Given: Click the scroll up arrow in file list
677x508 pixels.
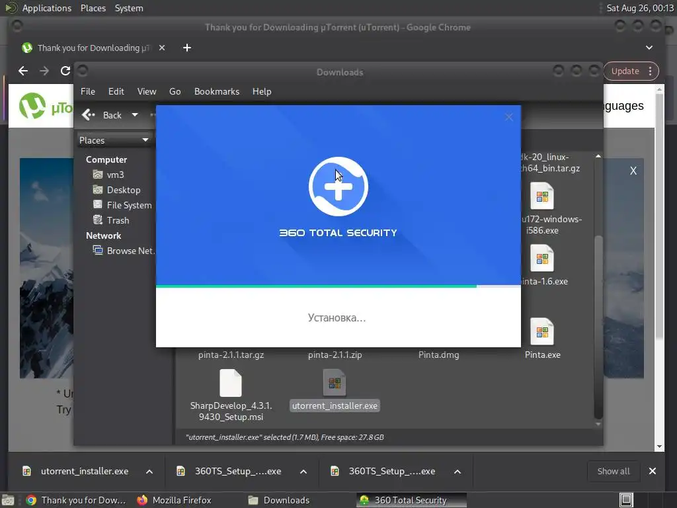Looking at the screenshot, I should (598, 156).
